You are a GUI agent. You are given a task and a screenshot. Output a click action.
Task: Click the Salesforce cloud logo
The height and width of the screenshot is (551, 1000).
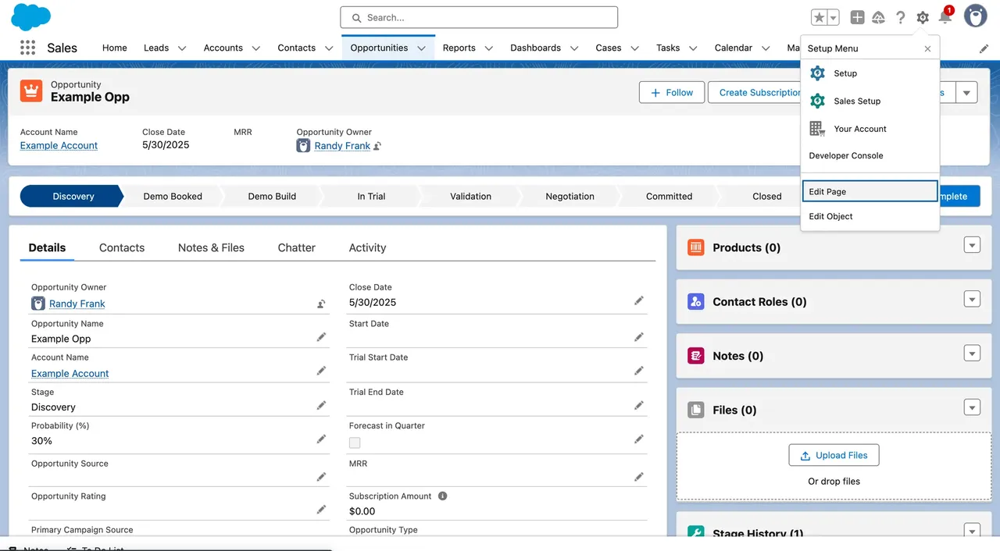point(31,16)
